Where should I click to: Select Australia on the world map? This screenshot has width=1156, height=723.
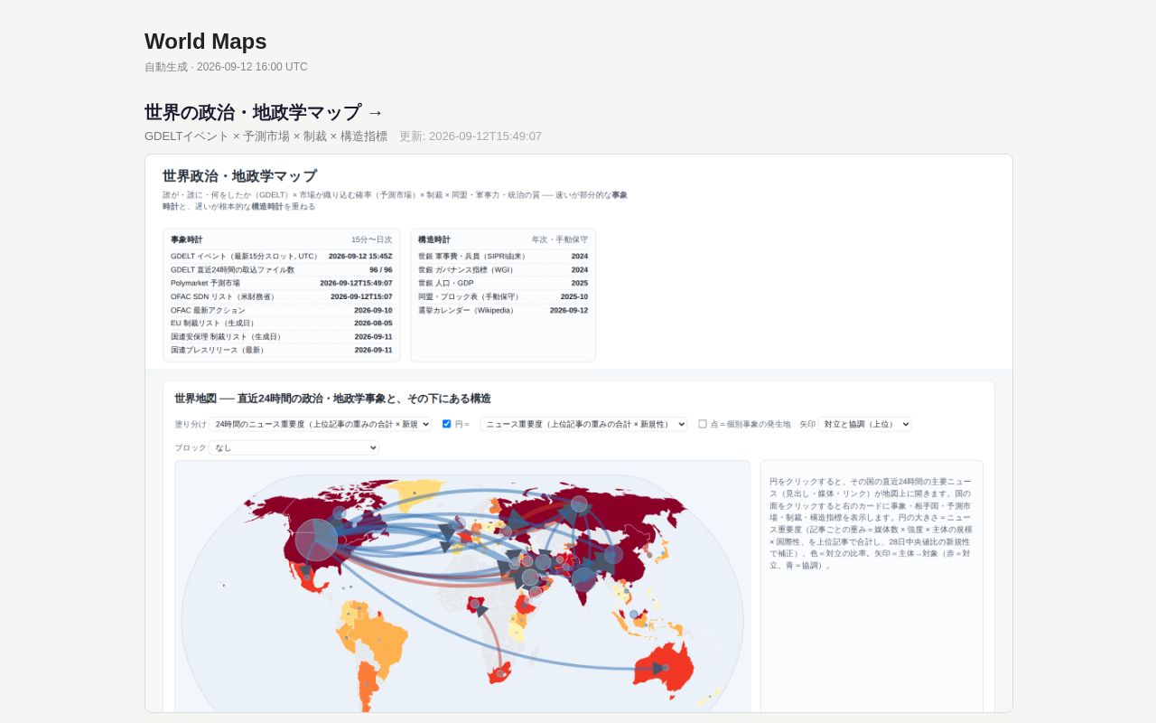664,662
